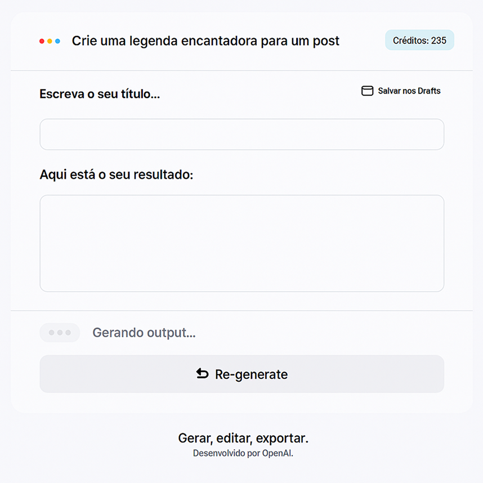This screenshot has width=483, height=483.
Task: Click the "Gerando output..." status text
Action: (x=144, y=333)
